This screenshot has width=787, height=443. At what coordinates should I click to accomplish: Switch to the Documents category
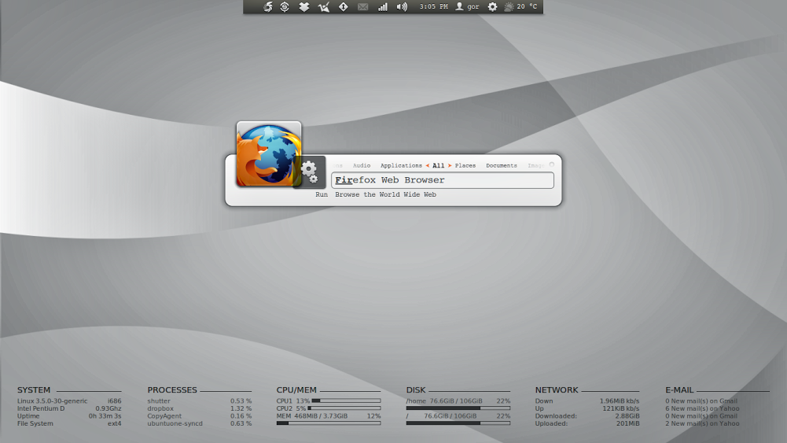[x=502, y=165]
